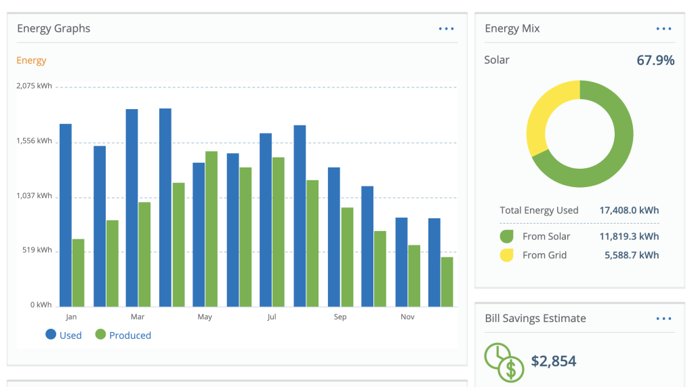
Task: Click the July blue Used bar
Action: click(x=266, y=220)
